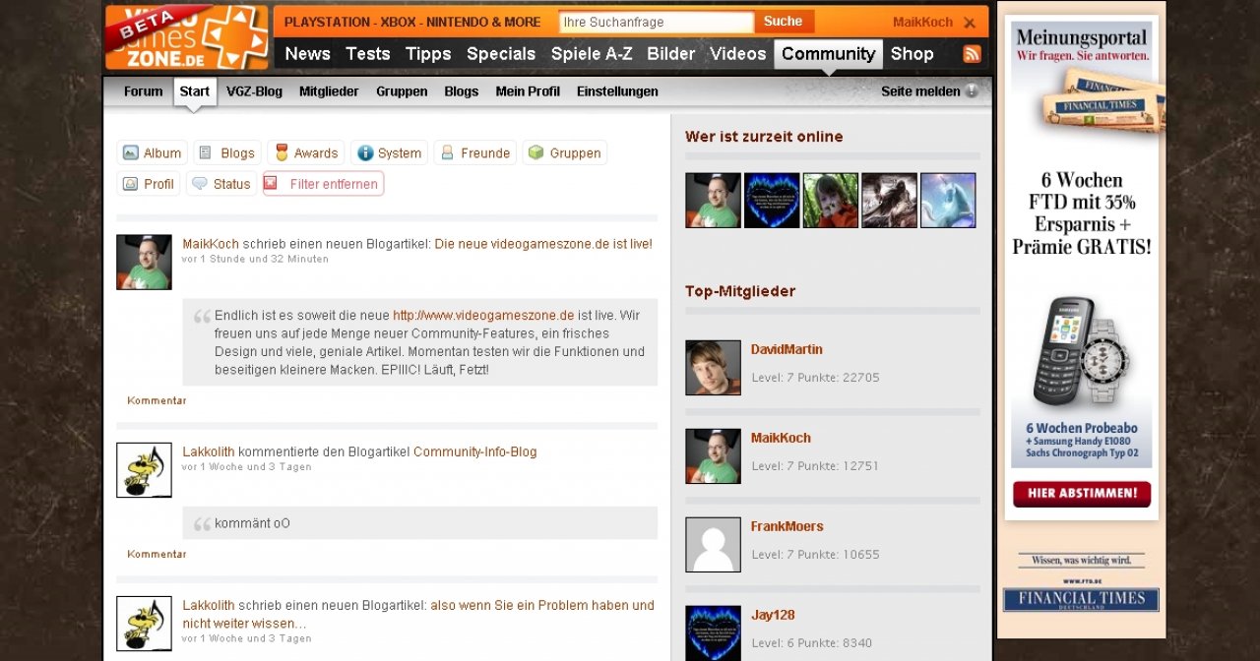
Task: Filter activity by Awards
Action: point(305,152)
